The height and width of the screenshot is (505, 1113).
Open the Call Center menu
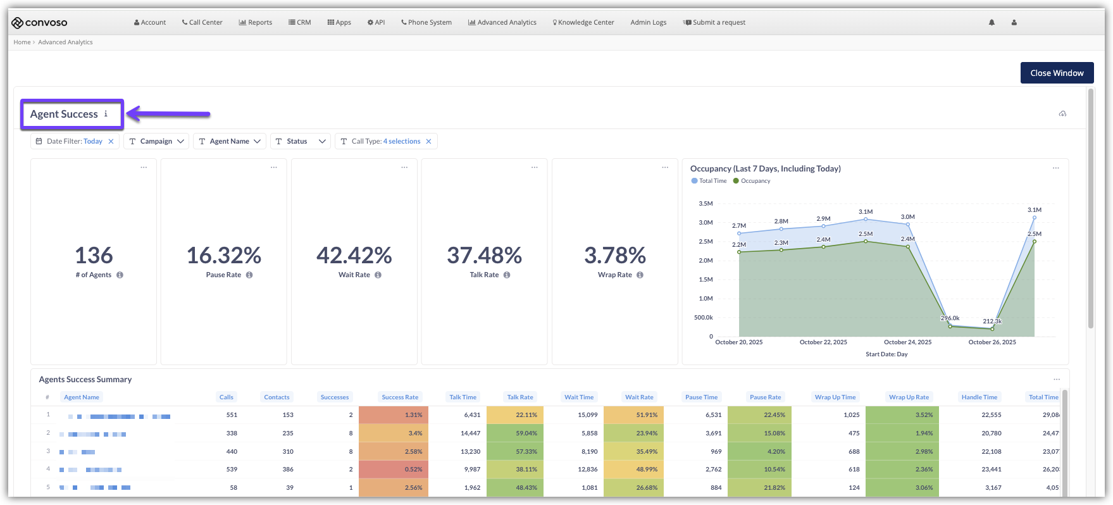click(x=202, y=22)
